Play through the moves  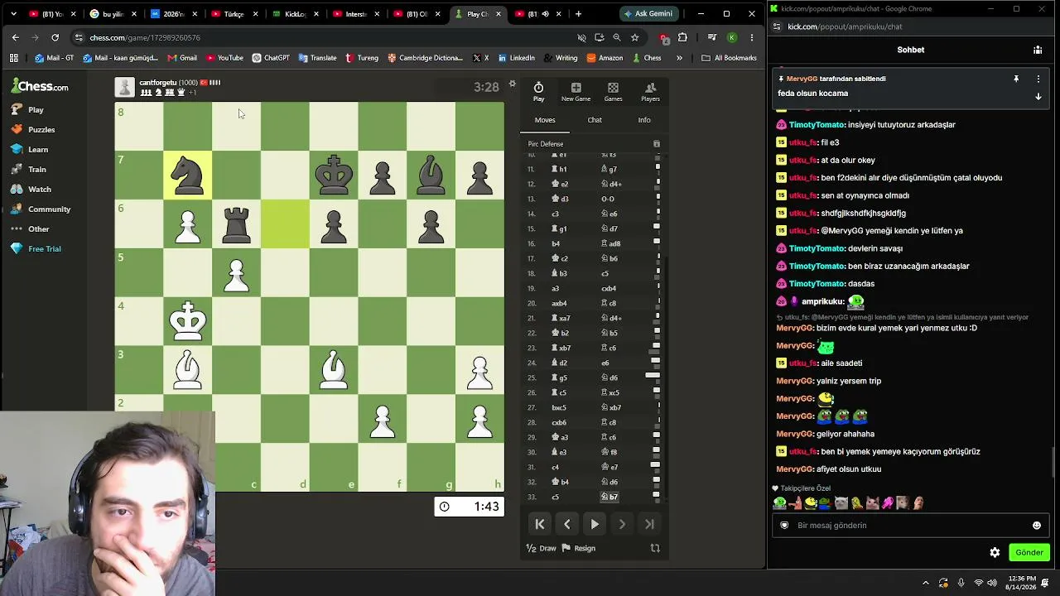(595, 524)
